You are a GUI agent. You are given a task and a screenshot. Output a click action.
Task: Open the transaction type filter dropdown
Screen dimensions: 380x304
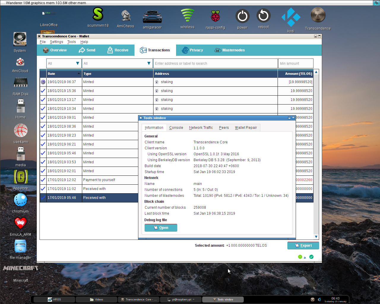118,63
